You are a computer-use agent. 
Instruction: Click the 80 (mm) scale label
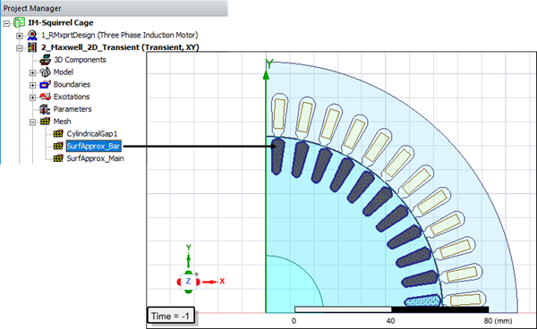click(x=498, y=321)
